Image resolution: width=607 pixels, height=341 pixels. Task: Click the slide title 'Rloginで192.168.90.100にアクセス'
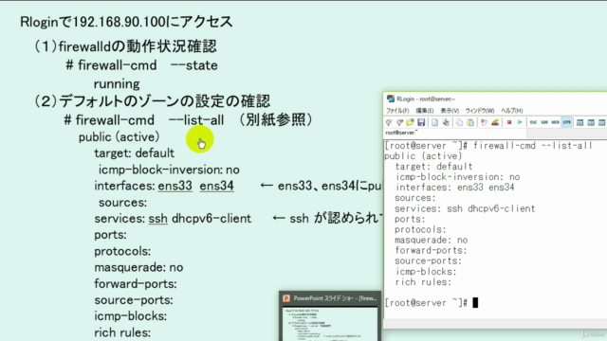(126, 22)
